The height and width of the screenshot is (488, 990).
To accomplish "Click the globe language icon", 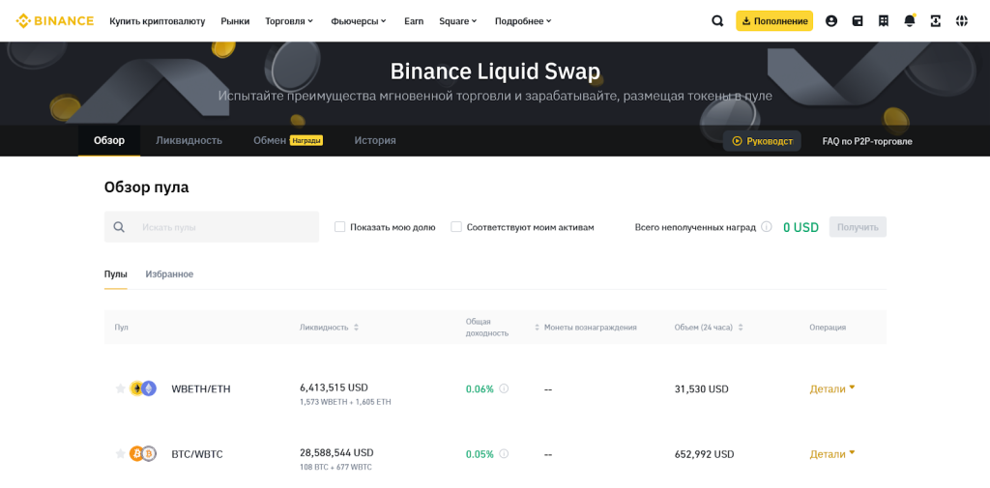I will (962, 20).
